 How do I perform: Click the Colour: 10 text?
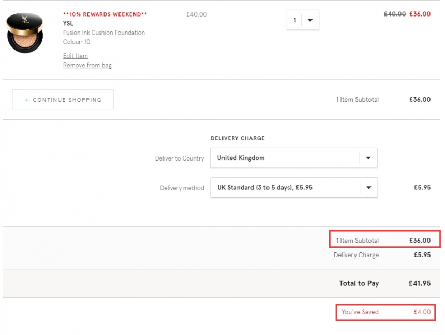[x=77, y=42]
